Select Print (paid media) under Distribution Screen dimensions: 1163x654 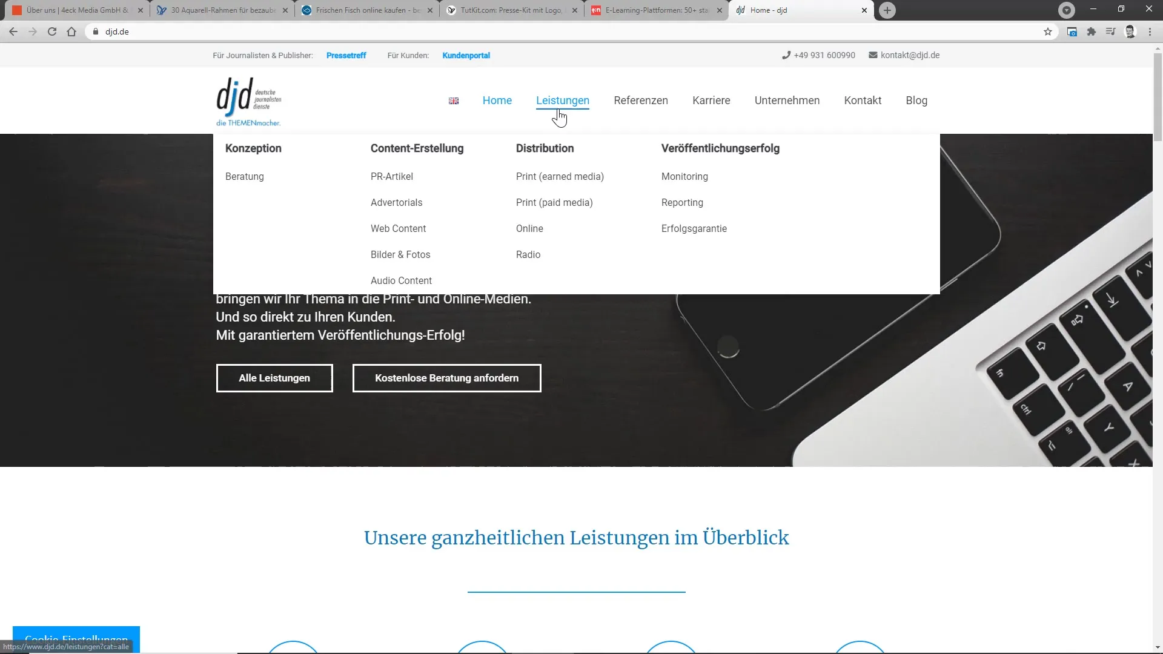point(554,202)
